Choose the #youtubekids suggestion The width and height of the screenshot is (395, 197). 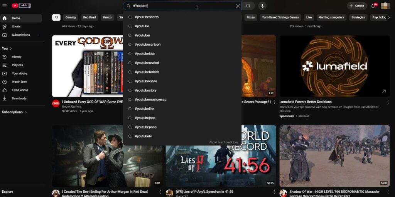[x=145, y=53]
